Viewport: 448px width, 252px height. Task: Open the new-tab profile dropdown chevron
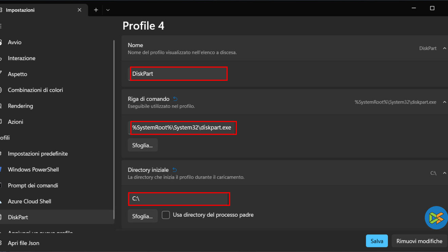click(x=108, y=10)
